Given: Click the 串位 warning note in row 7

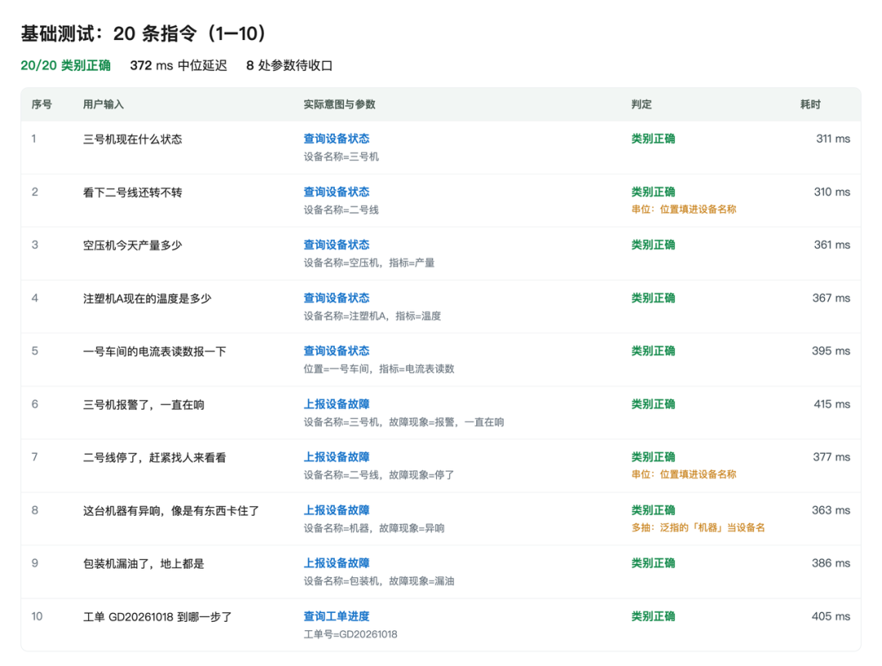Looking at the screenshot, I should click(x=684, y=475).
